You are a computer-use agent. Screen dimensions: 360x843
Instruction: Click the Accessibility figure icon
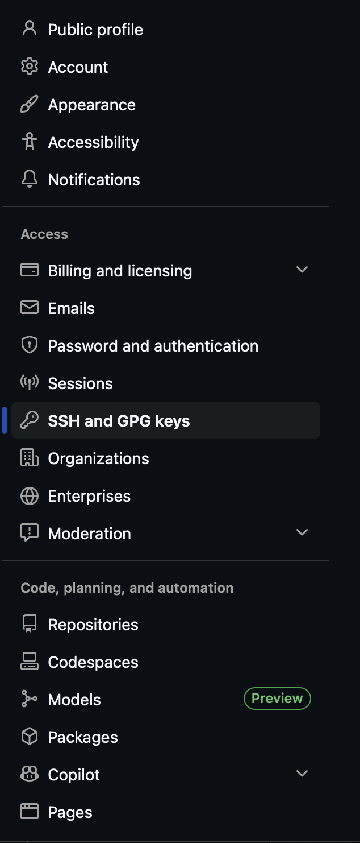point(29,142)
